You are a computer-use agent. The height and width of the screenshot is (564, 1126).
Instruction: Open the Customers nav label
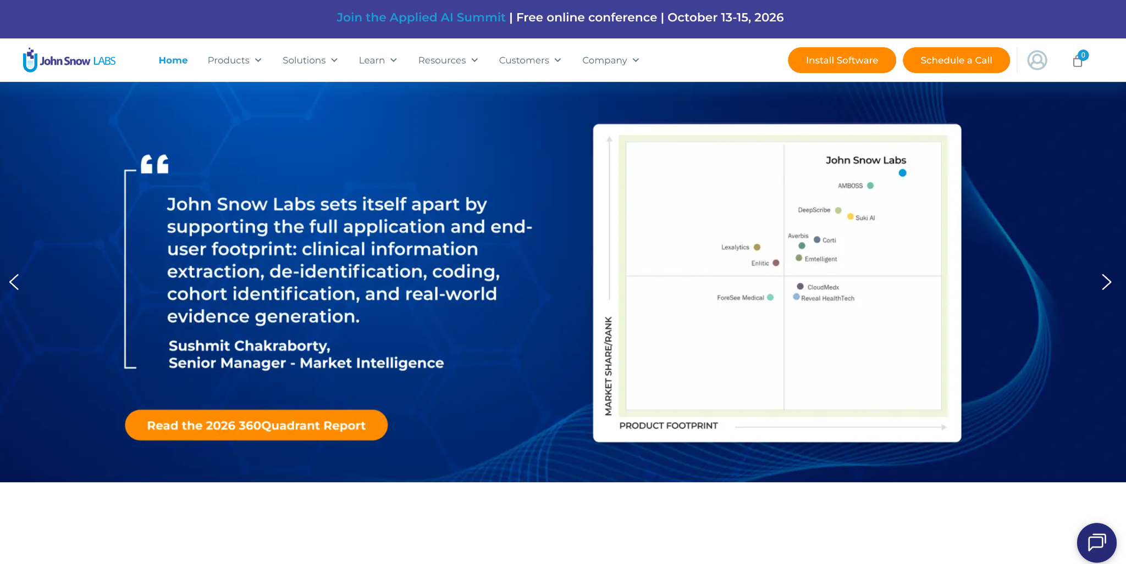(x=524, y=60)
